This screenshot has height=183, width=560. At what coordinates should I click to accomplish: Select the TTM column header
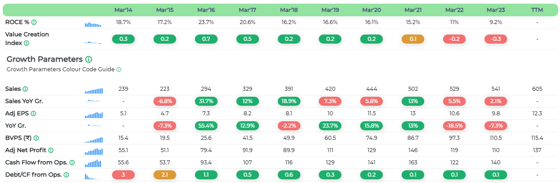[537, 10]
